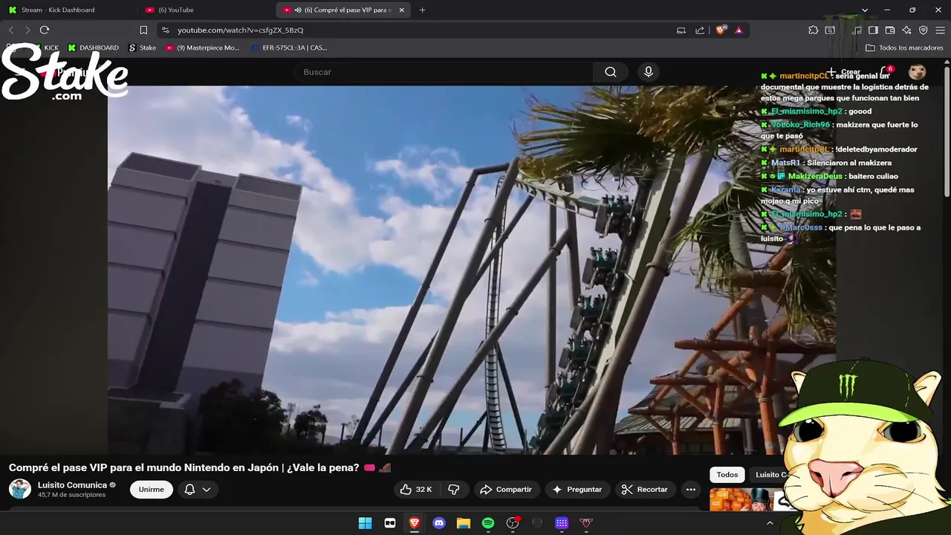
Task: Open Discord from the taskbar
Action: click(439, 523)
